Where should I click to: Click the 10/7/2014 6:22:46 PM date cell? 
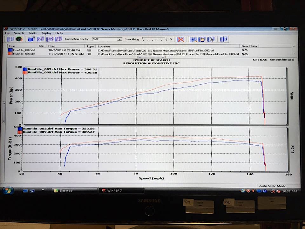[x=64, y=50]
